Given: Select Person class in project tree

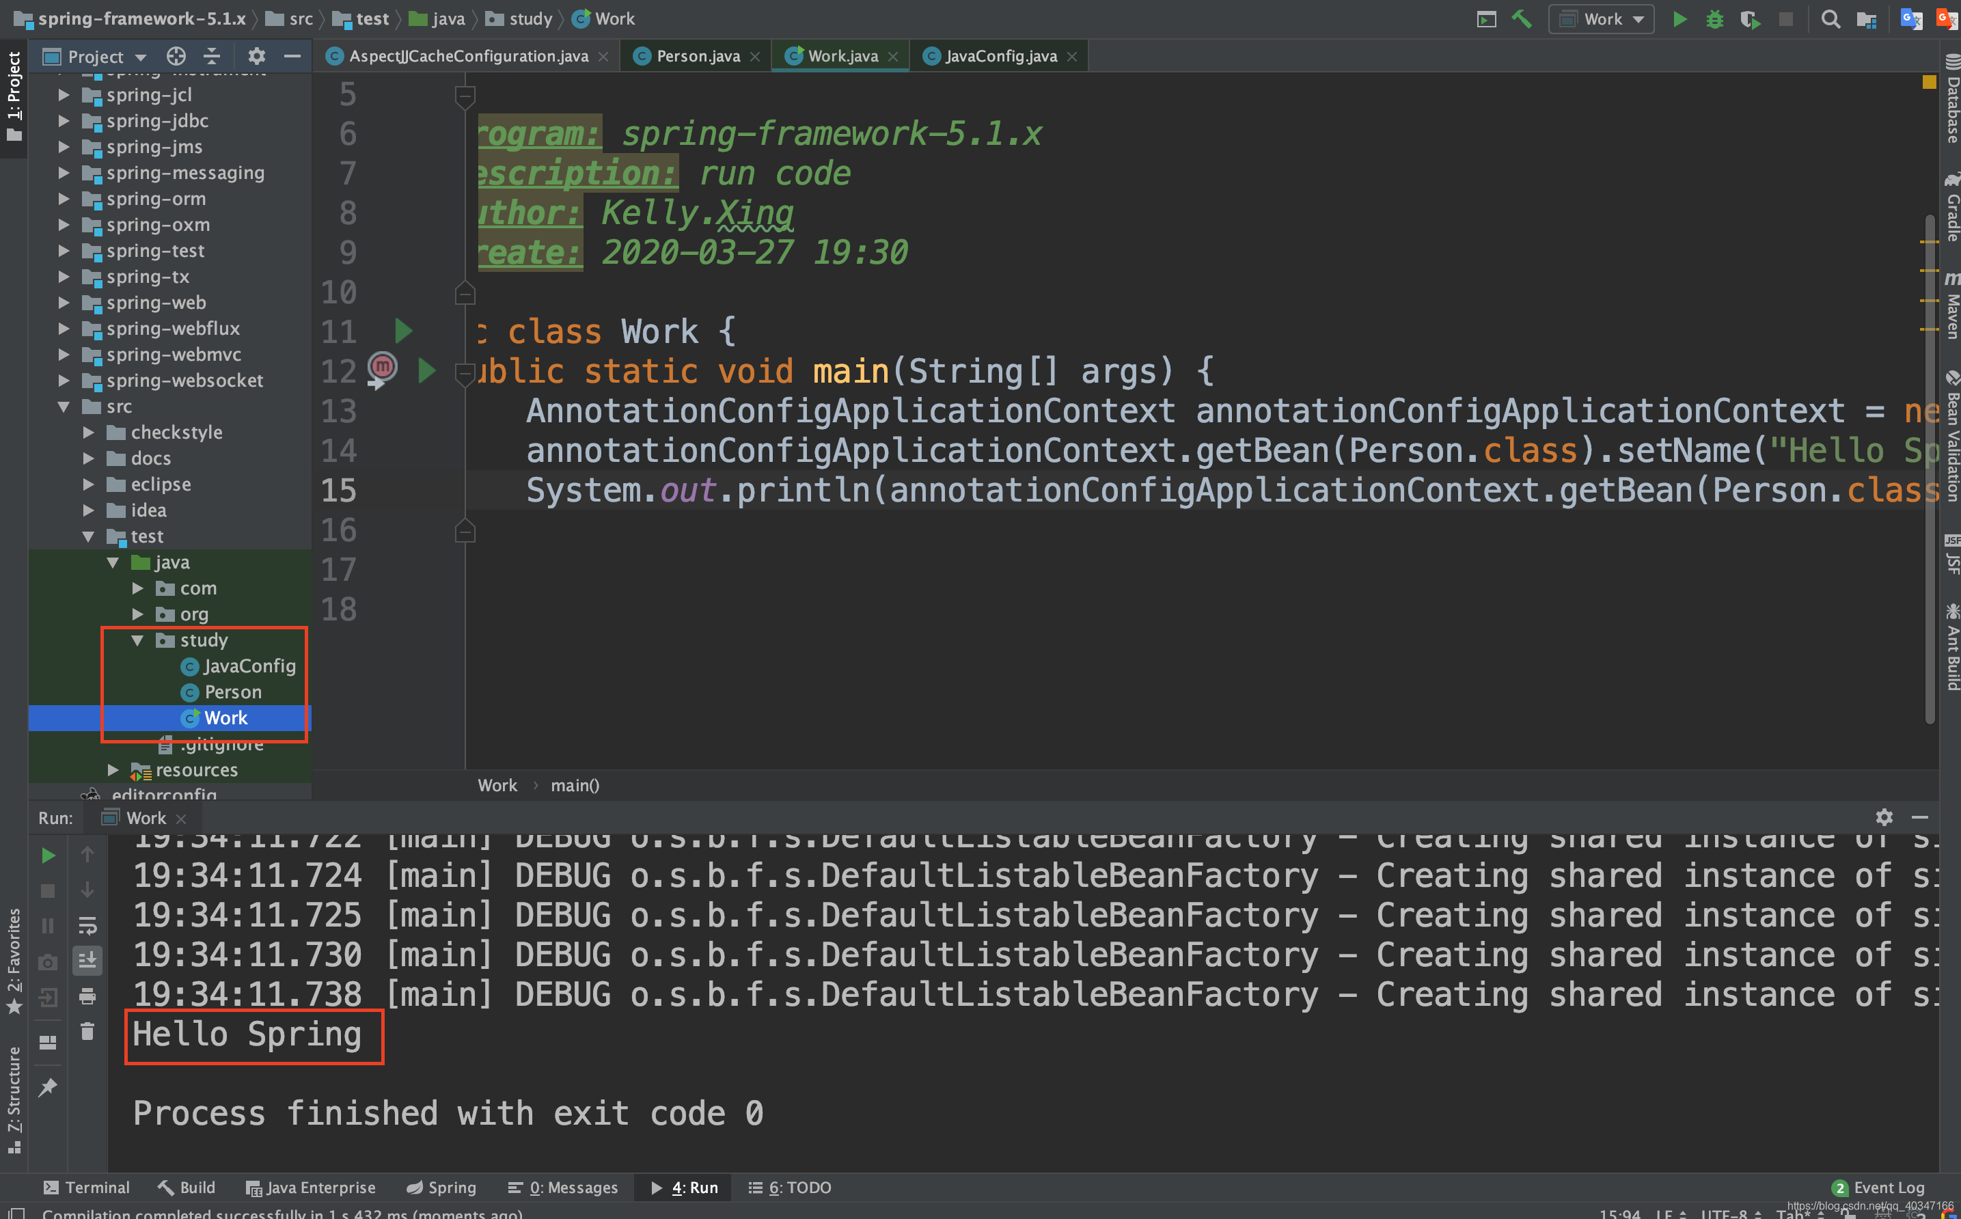Looking at the screenshot, I should click(221, 691).
